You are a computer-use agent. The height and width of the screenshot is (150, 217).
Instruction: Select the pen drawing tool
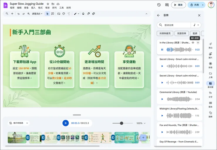click(x=75, y=14)
